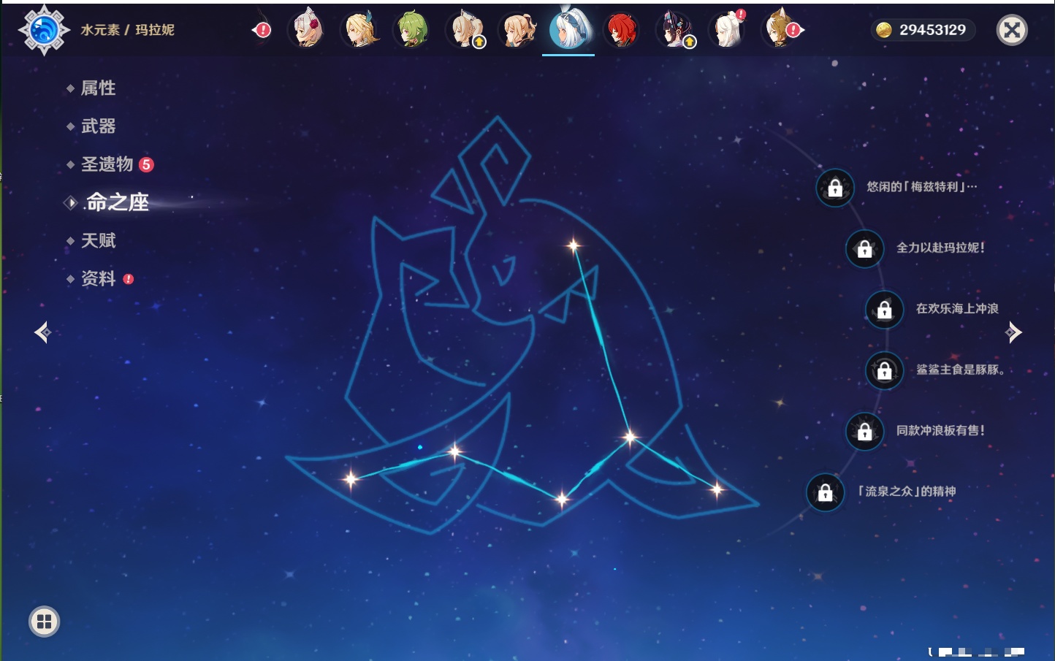This screenshot has width=1055, height=661.
Task: Select the blonde ponytail character portrait
Action: click(x=518, y=30)
